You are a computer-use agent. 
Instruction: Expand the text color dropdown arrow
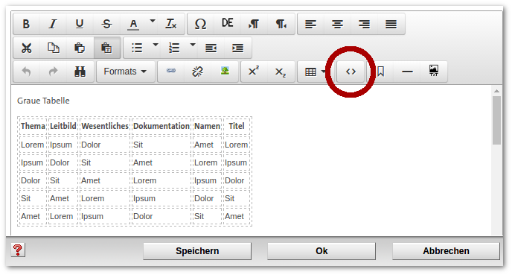point(153,22)
